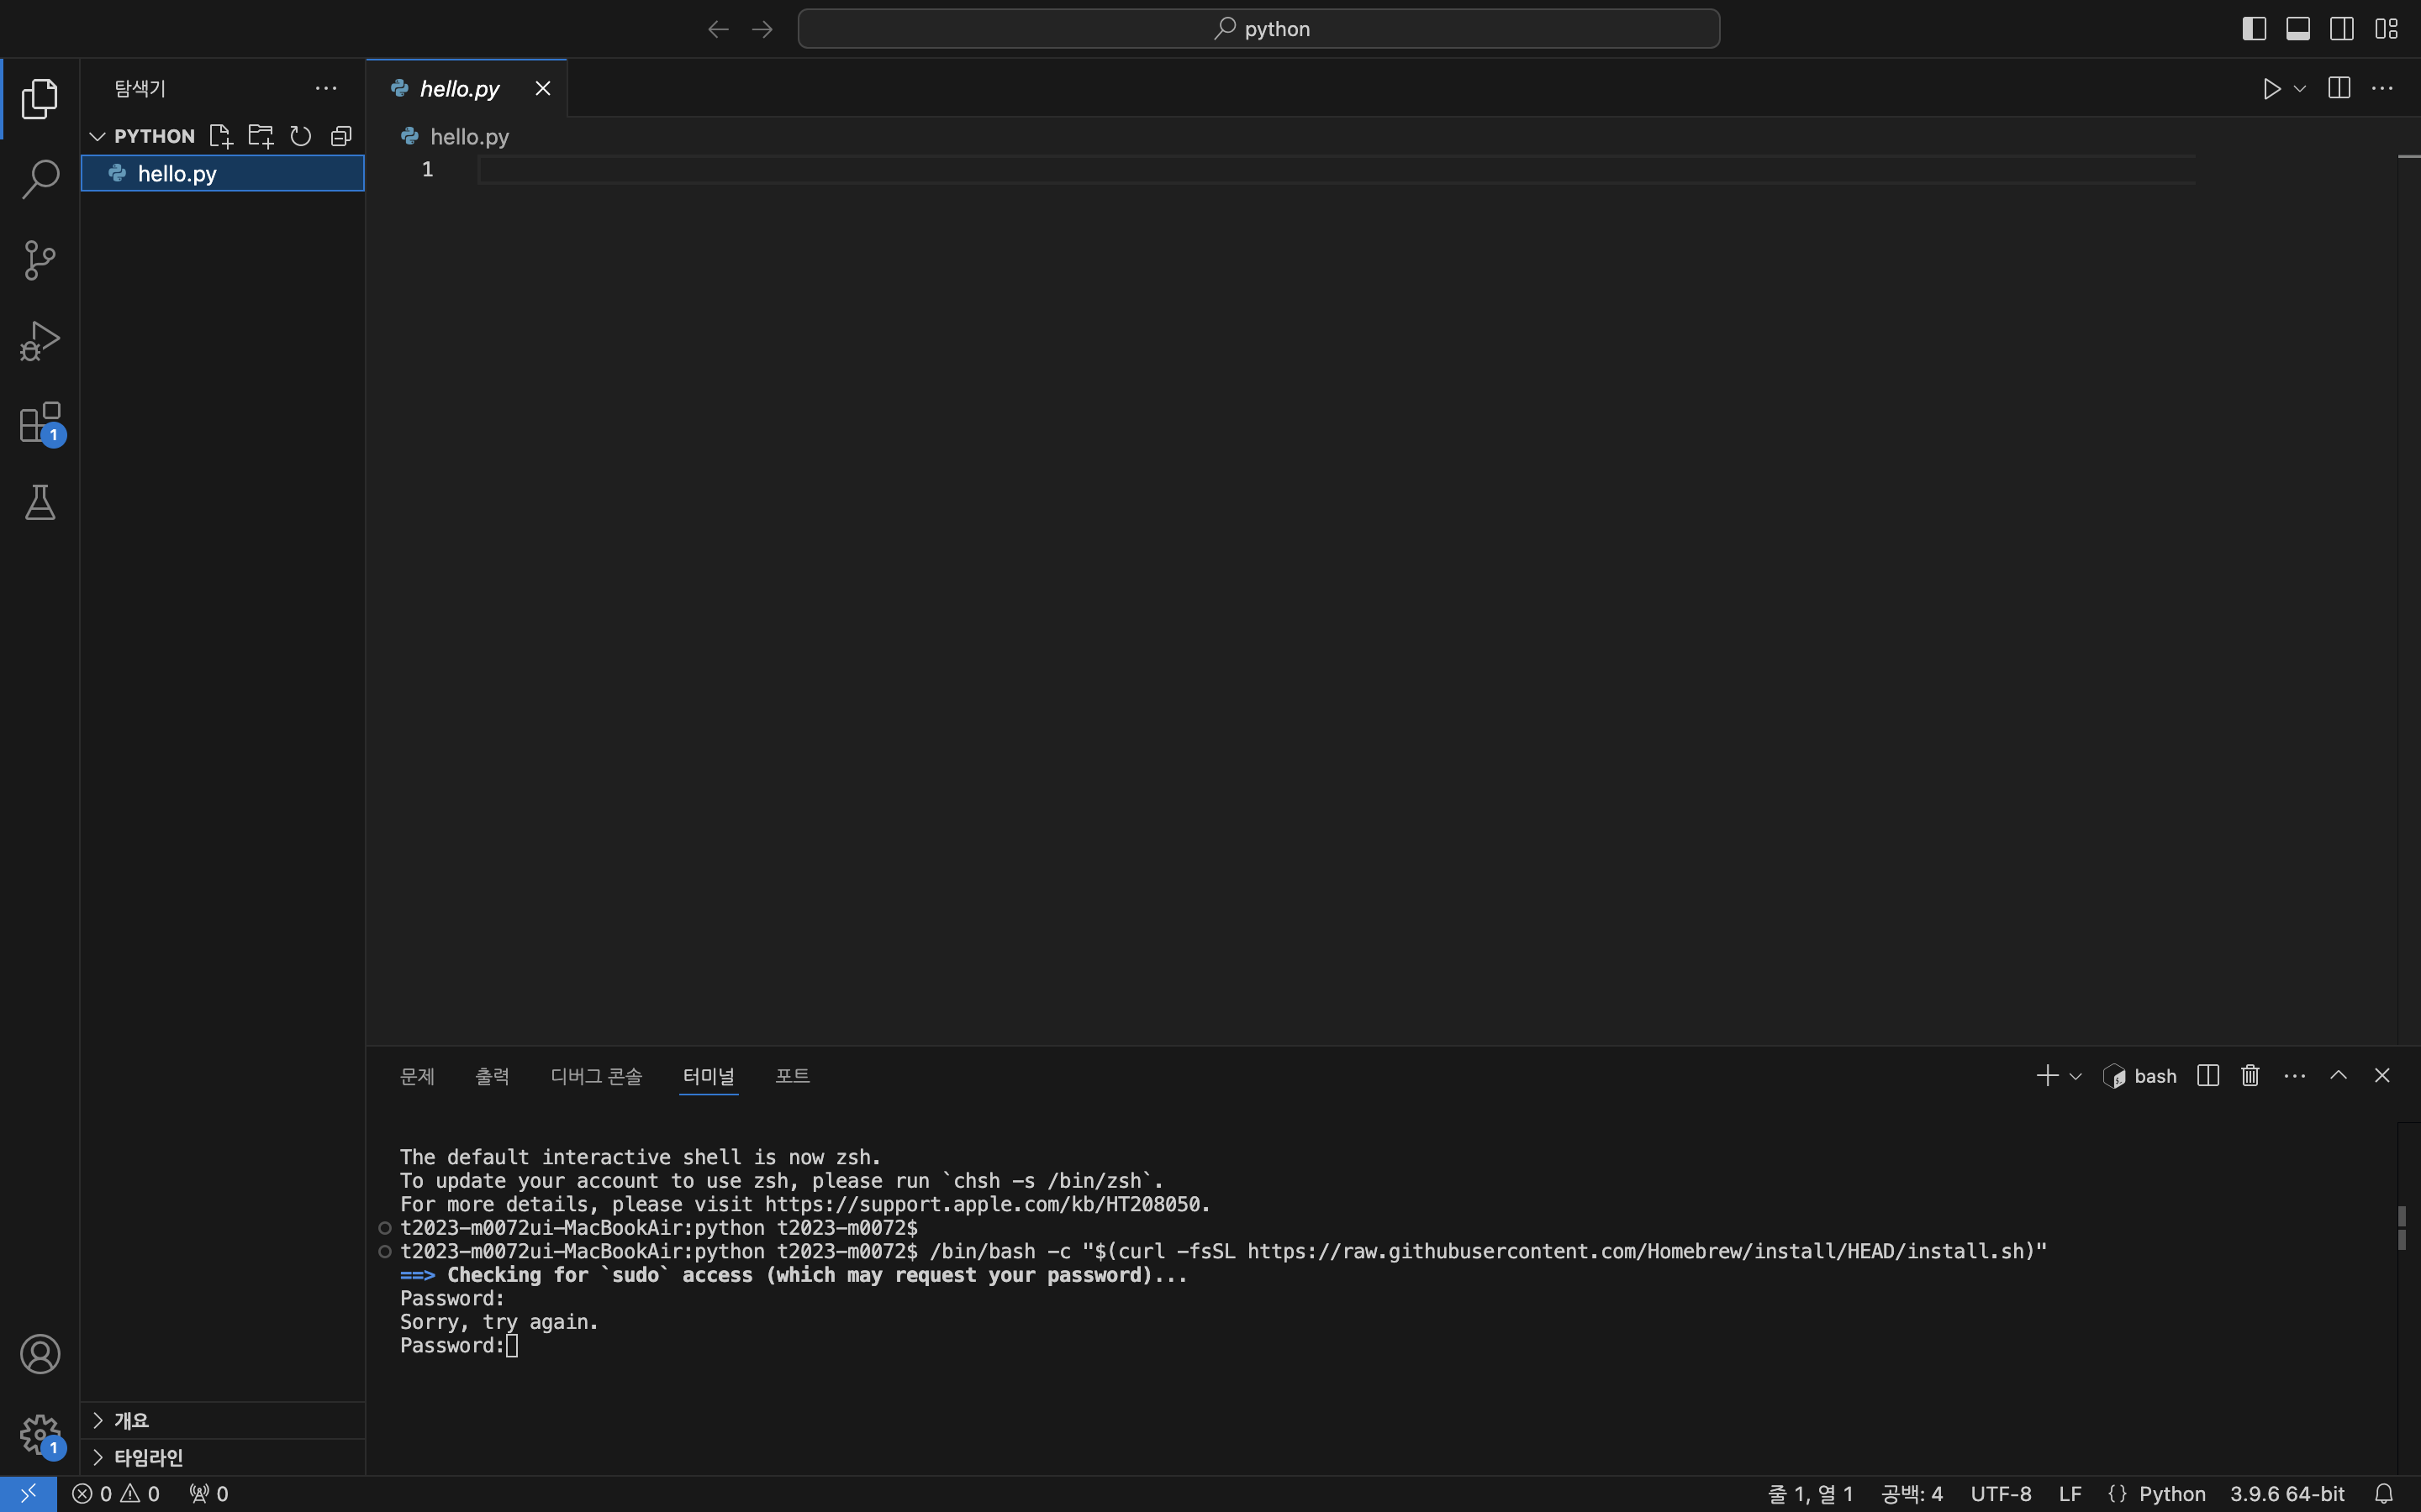Open hello.py in the file tree
The image size is (2421, 1512).
222,173
